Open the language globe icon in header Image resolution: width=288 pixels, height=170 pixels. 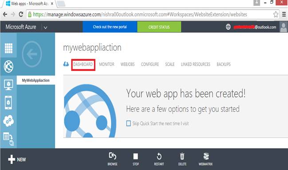[x=228, y=27]
